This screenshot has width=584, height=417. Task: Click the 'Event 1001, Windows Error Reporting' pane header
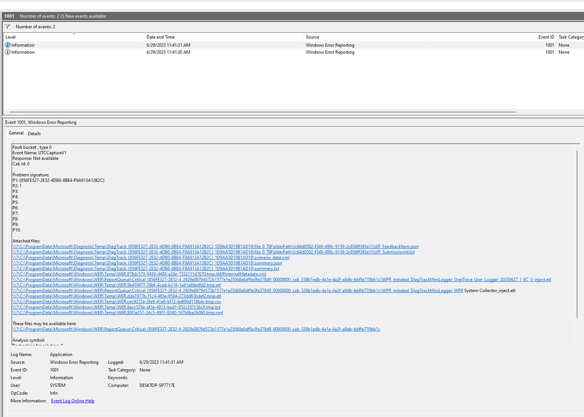click(40, 122)
